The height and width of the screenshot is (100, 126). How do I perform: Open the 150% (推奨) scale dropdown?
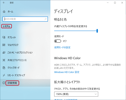click(76, 94)
